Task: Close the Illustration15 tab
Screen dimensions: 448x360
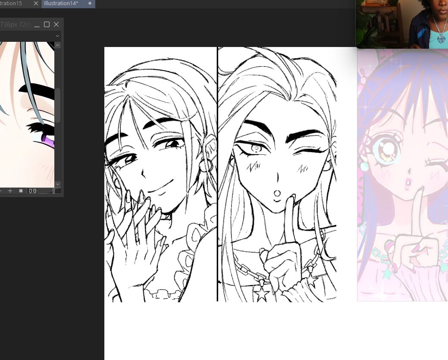Action: (x=36, y=3)
